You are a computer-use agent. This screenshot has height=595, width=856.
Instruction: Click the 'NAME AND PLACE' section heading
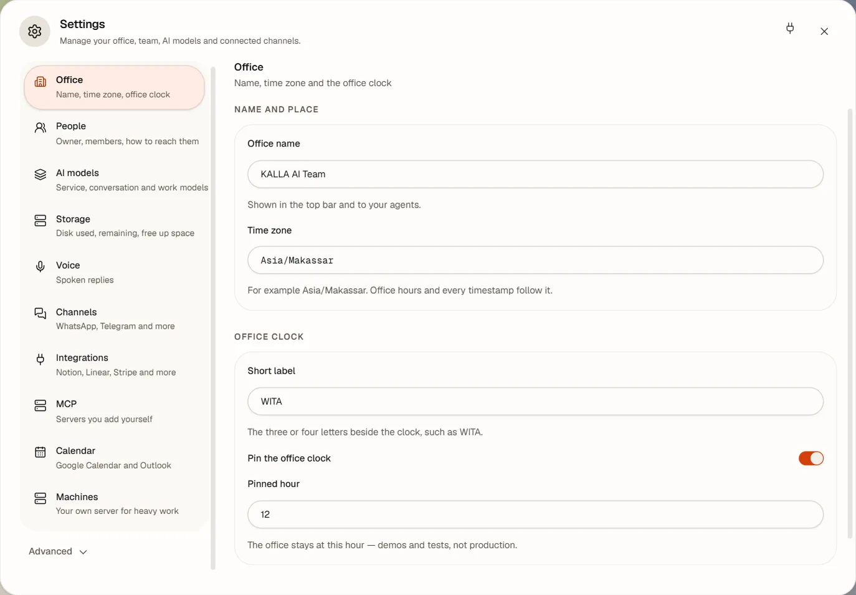(x=277, y=109)
